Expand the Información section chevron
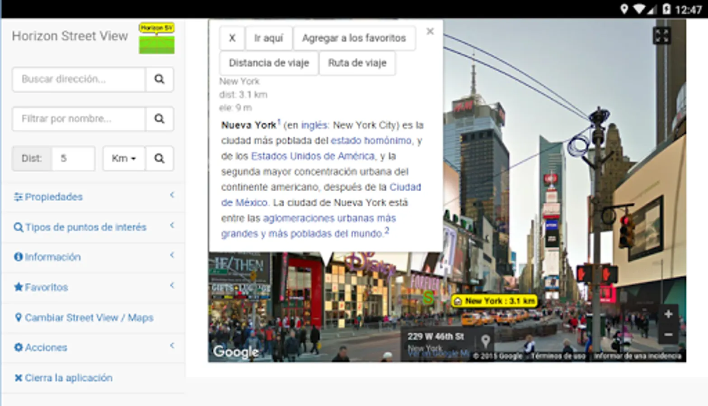The image size is (708, 406). pyautogui.click(x=172, y=255)
